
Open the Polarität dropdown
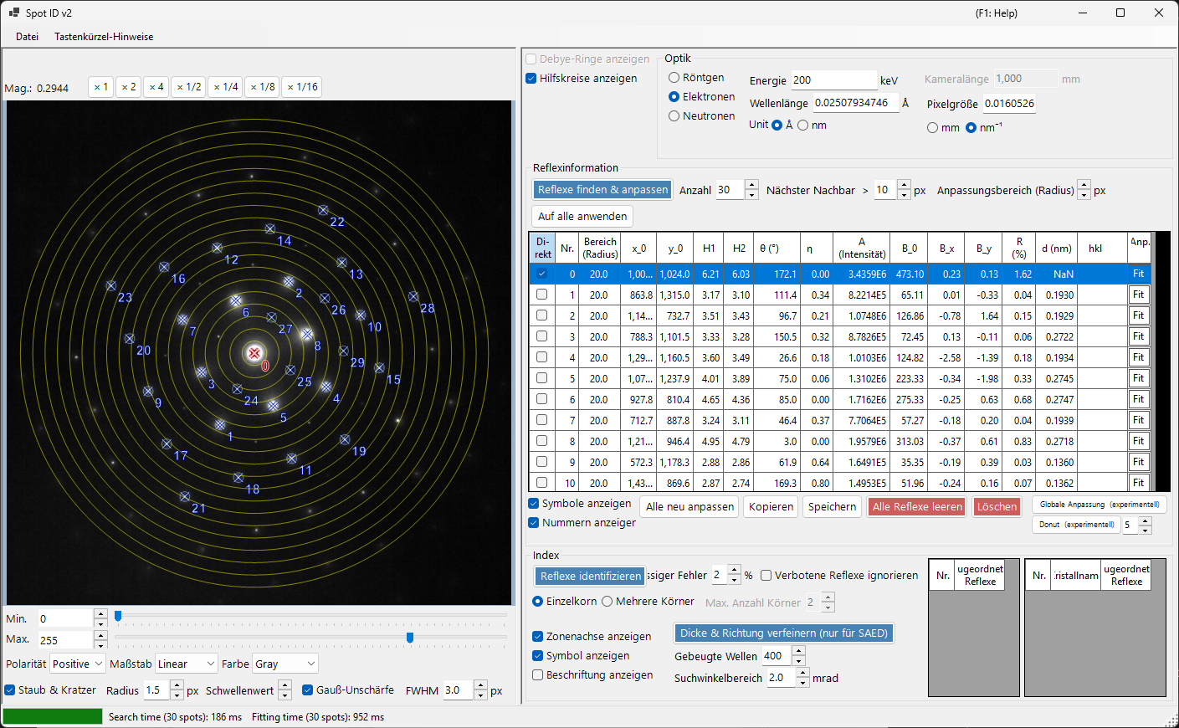[77, 664]
